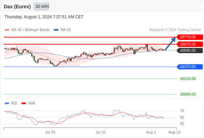The height and width of the screenshot is (138, 204).
Task: Click the blue 18370.00 pivot price tag
Action: click(190, 67)
